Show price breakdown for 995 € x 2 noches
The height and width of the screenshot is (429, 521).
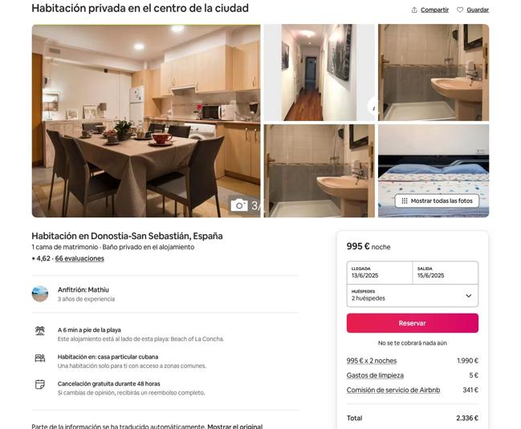pos(372,361)
